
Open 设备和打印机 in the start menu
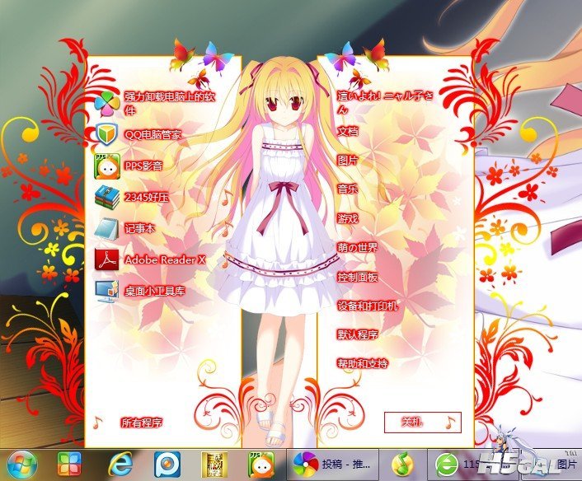coord(368,306)
